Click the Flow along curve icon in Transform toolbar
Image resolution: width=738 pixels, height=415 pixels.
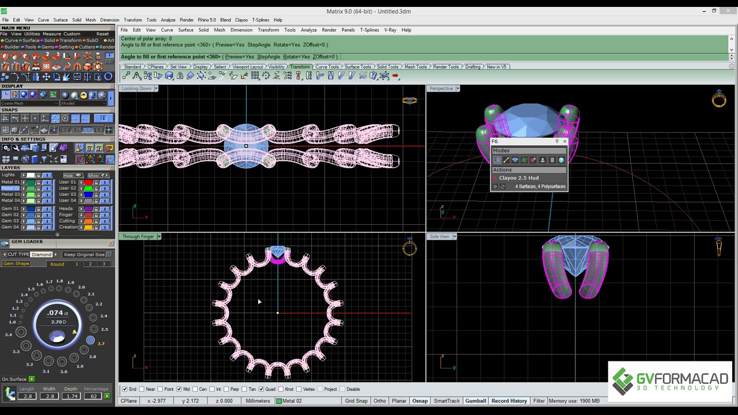341,76
